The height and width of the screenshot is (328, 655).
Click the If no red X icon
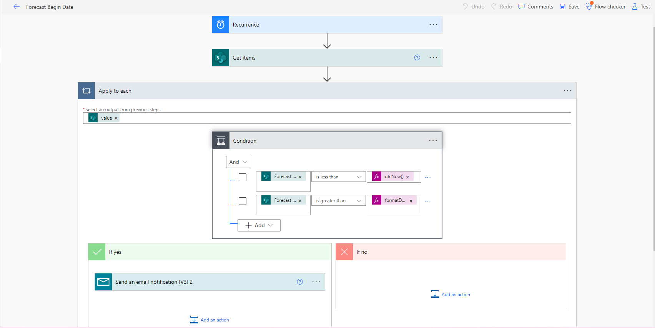pos(344,252)
